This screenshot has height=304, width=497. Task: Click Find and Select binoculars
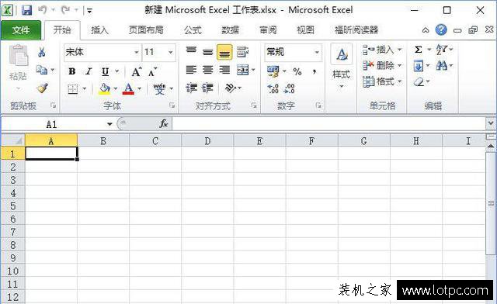pos(441,66)
